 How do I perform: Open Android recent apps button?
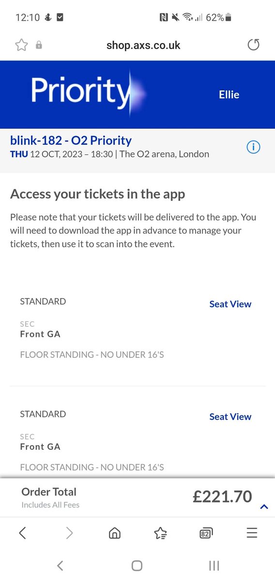click(214, 565)
